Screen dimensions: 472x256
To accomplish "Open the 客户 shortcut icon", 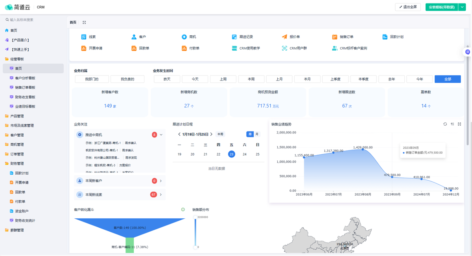I will [x=134, y=37].
